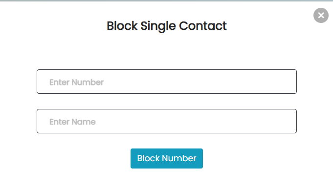Screen dimensions: 333x190
Task: Focus the Enter Name text box
Action: coord(166,121)
